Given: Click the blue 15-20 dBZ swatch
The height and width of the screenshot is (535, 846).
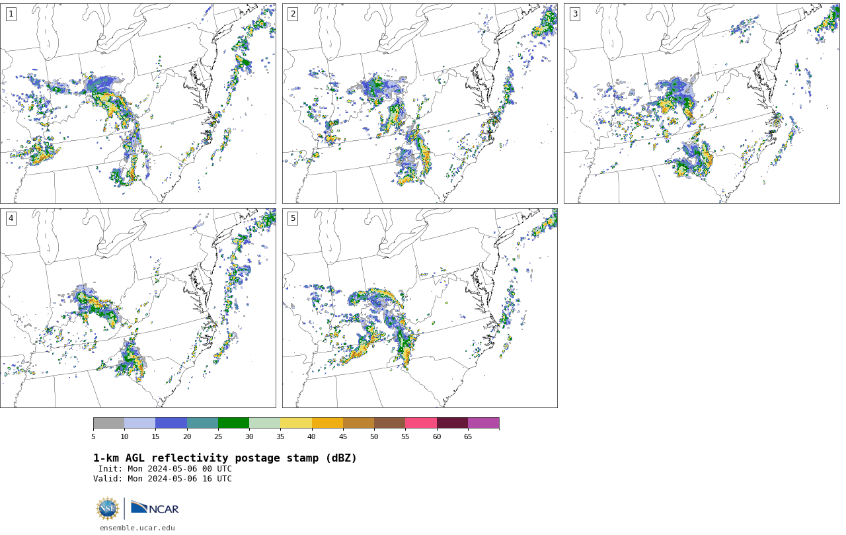Looking at the screenshot, I should [171, 423].
